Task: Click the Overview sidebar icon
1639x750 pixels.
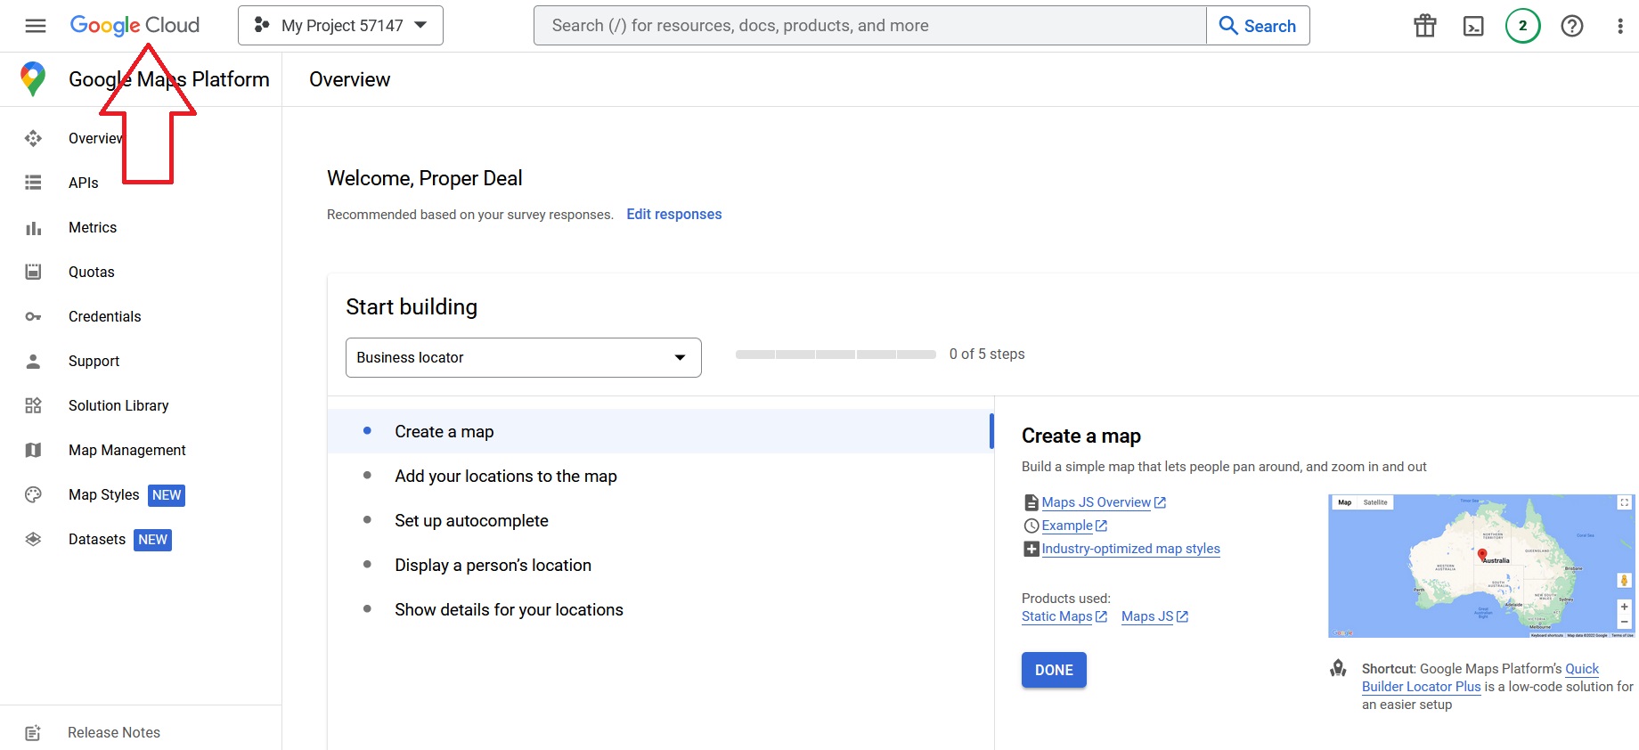Action: [33, 138]
